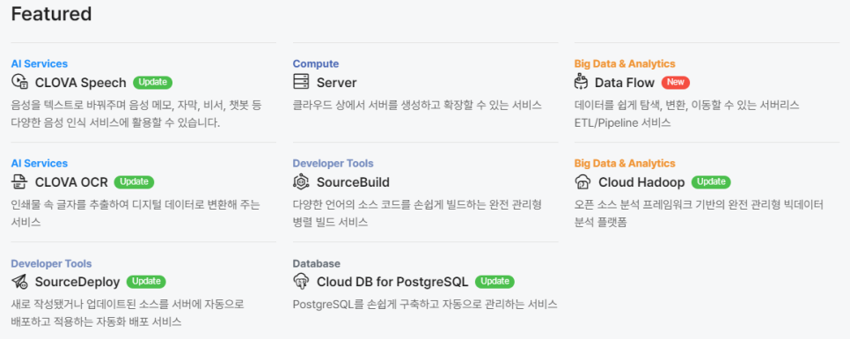Click the SourceDeploy description text
850x339 pixels.
click(128, 313)
